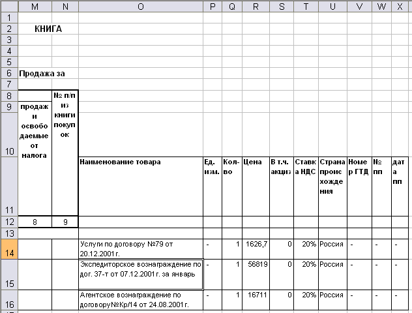This screenshot has height=313, width=412.
Task: Select row 12 header
Action: tap(9, 222)
